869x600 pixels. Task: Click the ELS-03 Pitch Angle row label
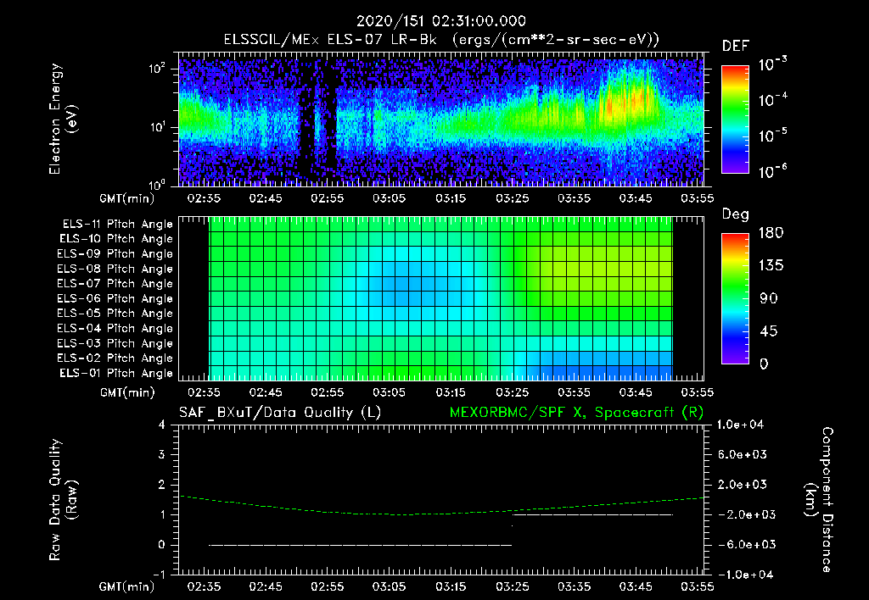(115, 343)
